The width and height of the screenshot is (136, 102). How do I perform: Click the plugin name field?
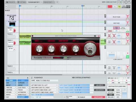coord(44,80)
